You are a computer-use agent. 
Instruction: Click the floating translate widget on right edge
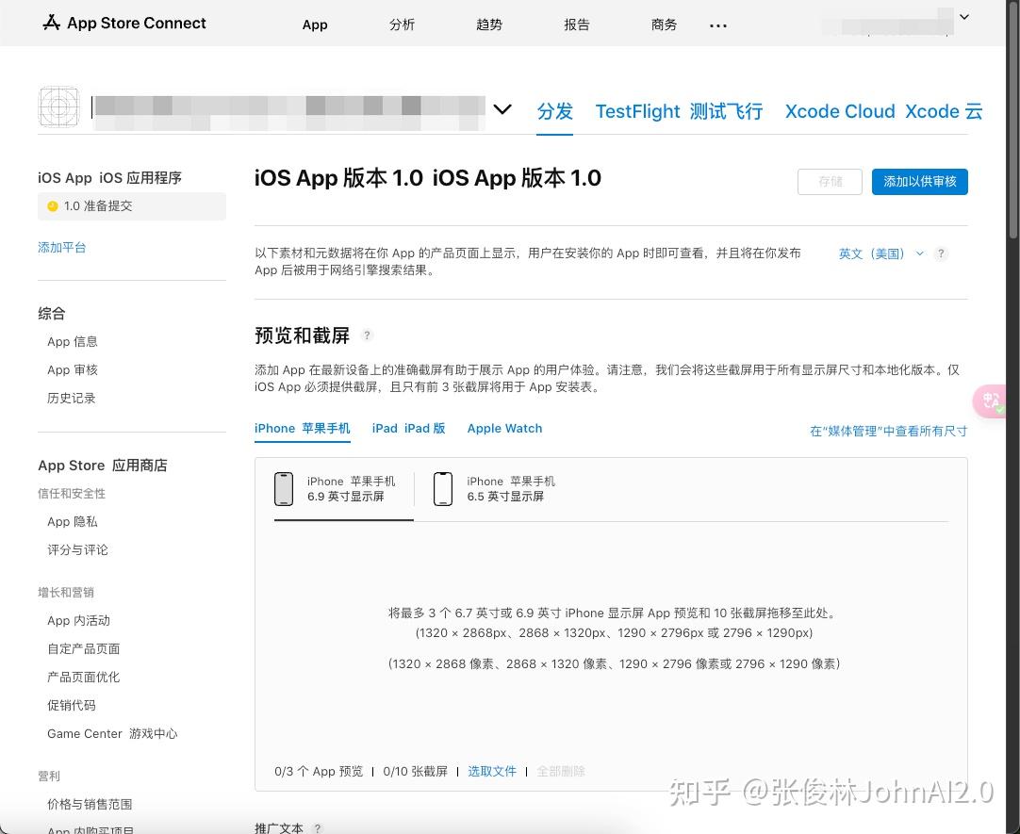(x=991, y=401)
